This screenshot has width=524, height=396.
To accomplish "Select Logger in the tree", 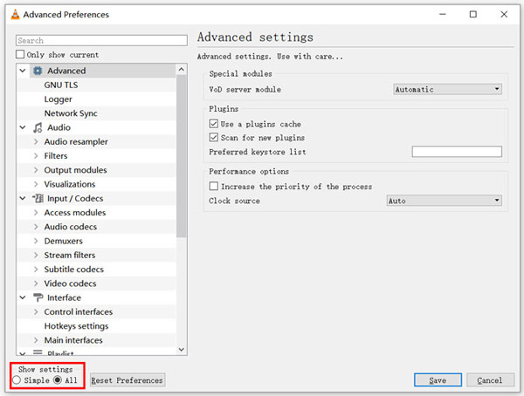I will (x=59, y=99).
